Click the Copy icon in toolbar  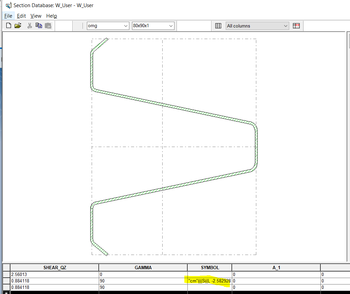[x=39, y=26]
